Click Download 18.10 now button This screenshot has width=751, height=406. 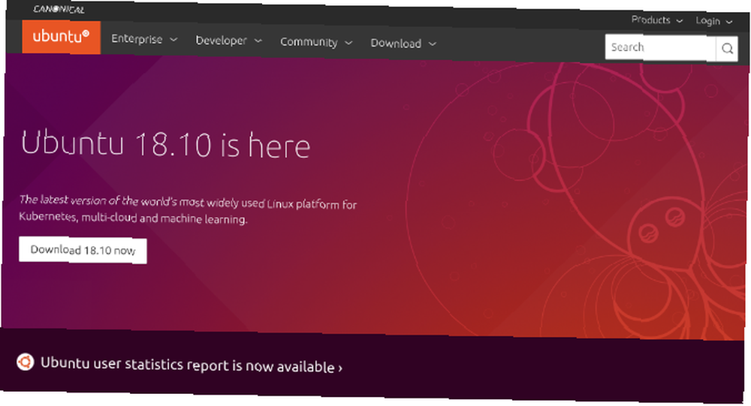pyautogui.click(x=83, y=250)
